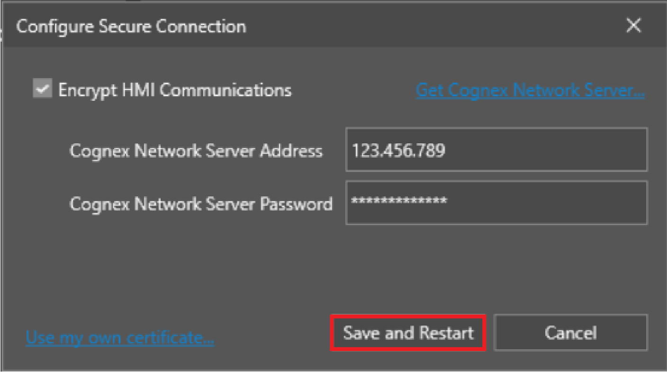Click the Configure Secure Connection title bar
Screen dimensions: 667x372
[x=284, y=26]
